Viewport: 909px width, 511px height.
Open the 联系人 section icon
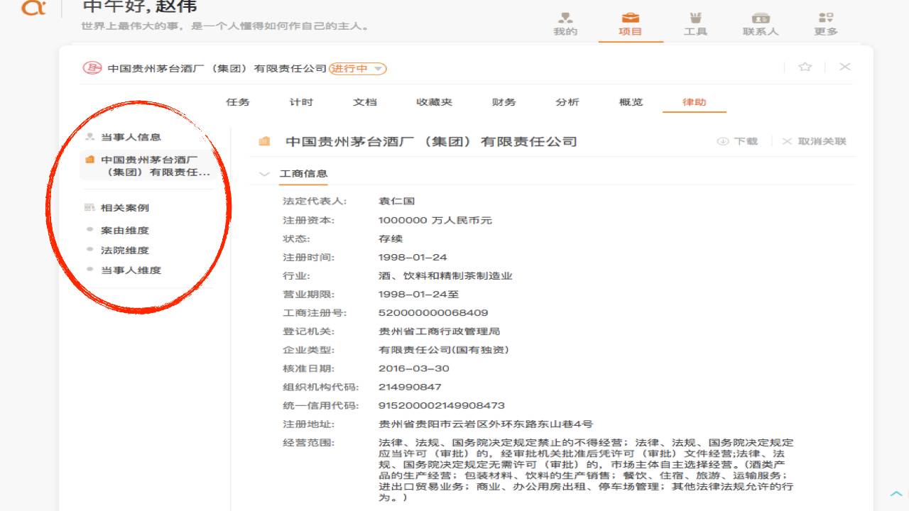click(x=761, y=18)
